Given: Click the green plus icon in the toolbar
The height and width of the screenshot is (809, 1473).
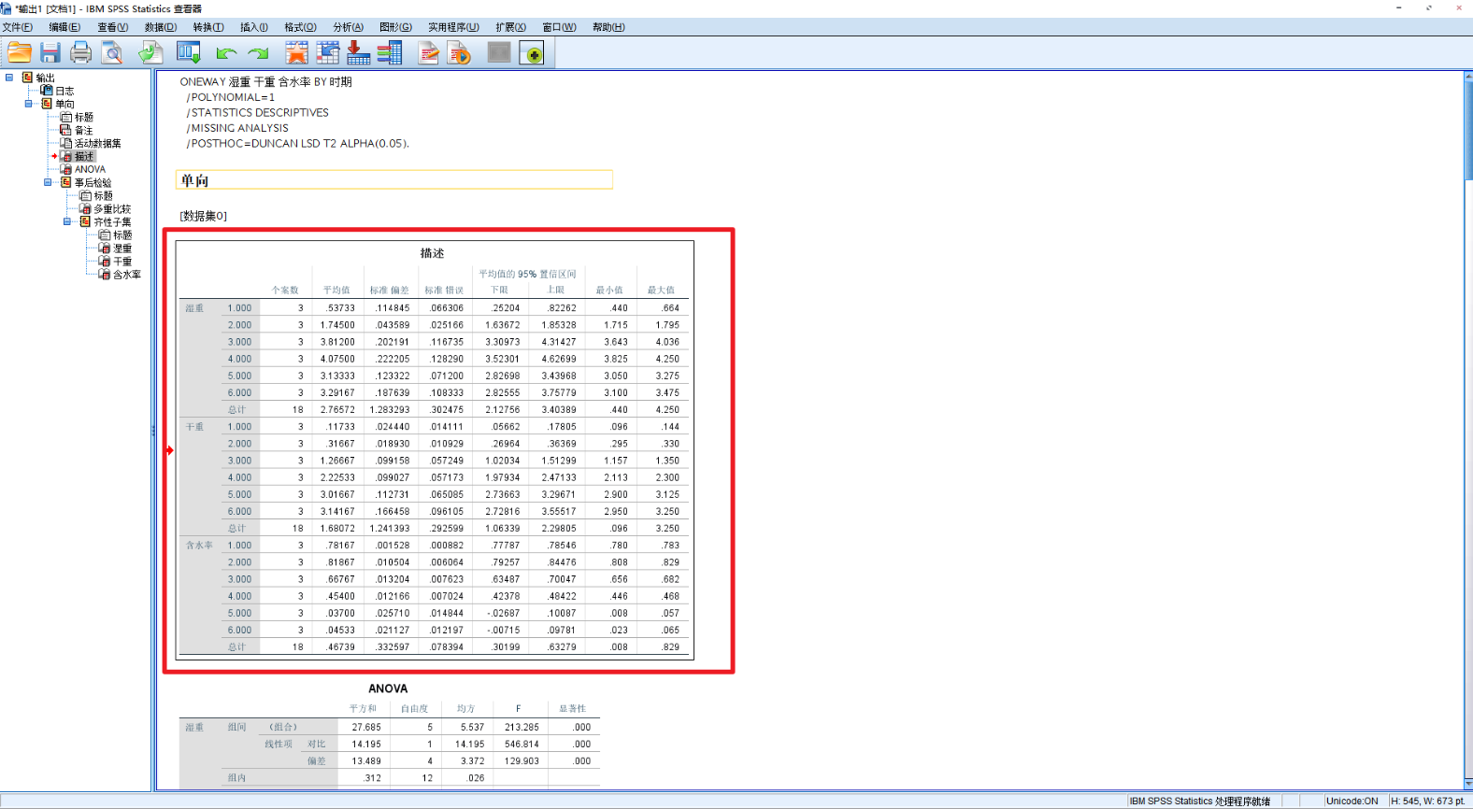Looking at the screenshot, I should (533, 53).
